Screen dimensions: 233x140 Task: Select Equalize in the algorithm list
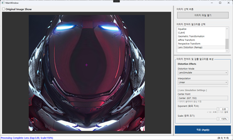click(201, 29)
